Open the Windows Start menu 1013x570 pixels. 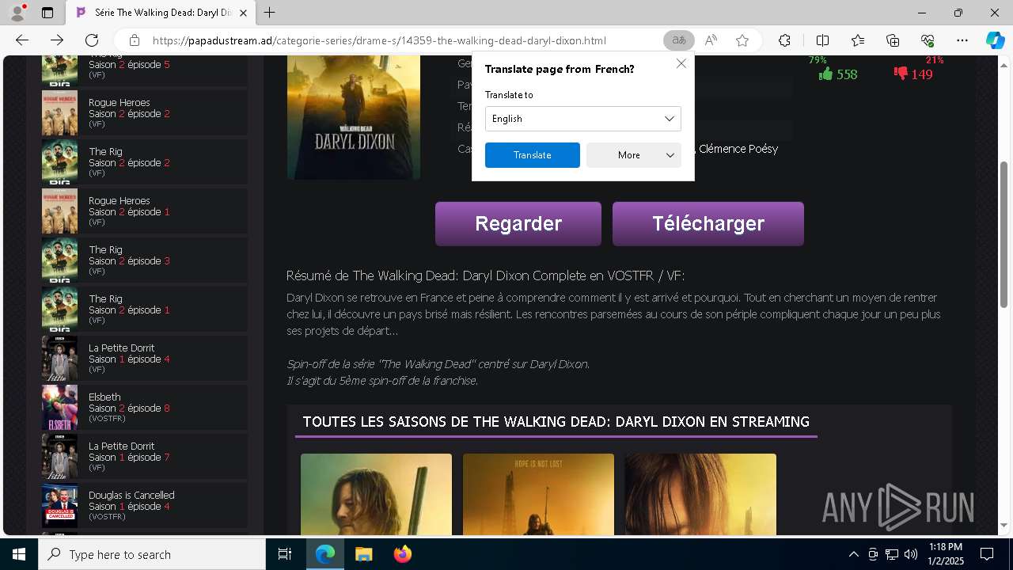(19, 554)
